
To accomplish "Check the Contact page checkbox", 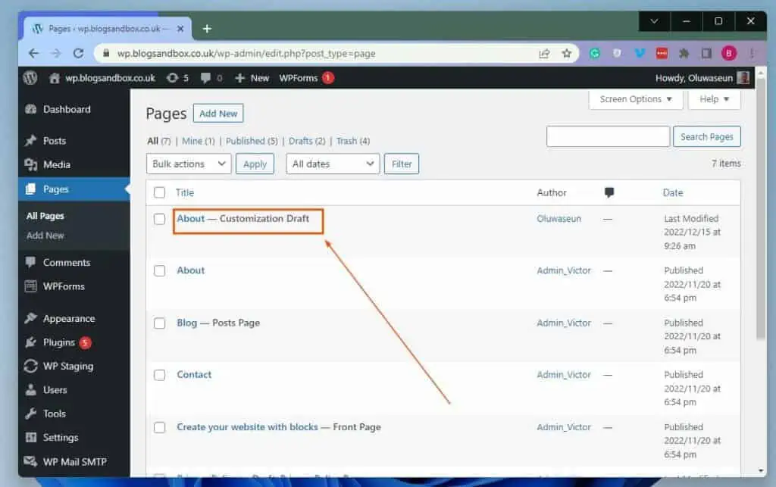I will tap(160, 375).
